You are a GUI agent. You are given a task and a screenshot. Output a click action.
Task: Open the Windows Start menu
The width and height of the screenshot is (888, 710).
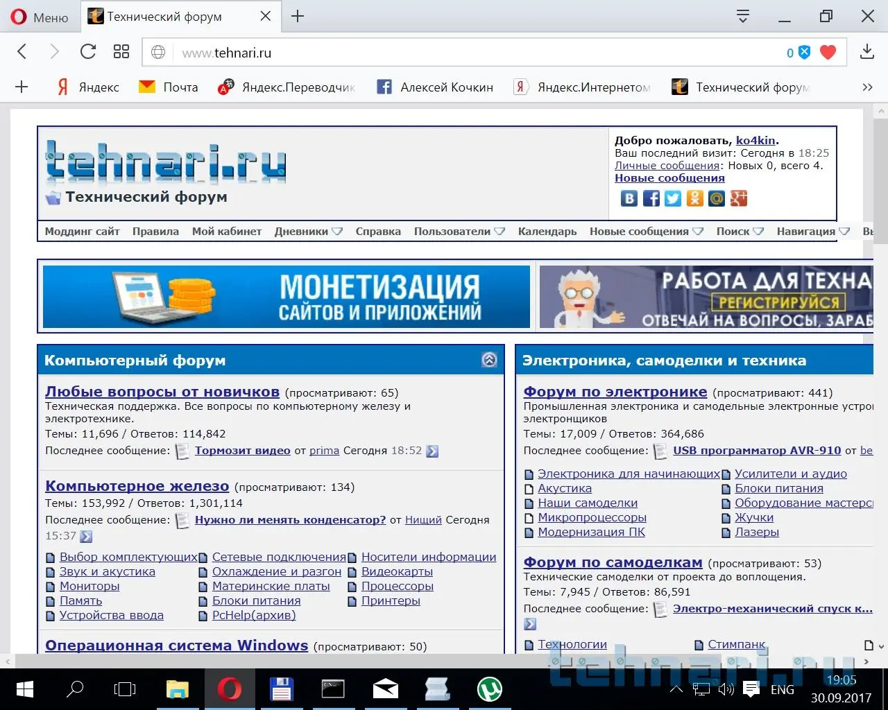coord(24,689)
